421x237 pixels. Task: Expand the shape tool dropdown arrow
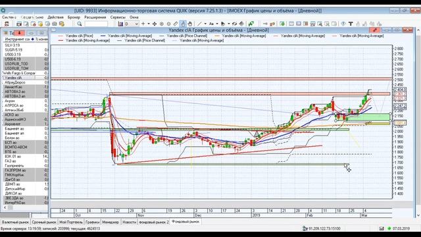(x=229, y=24)
